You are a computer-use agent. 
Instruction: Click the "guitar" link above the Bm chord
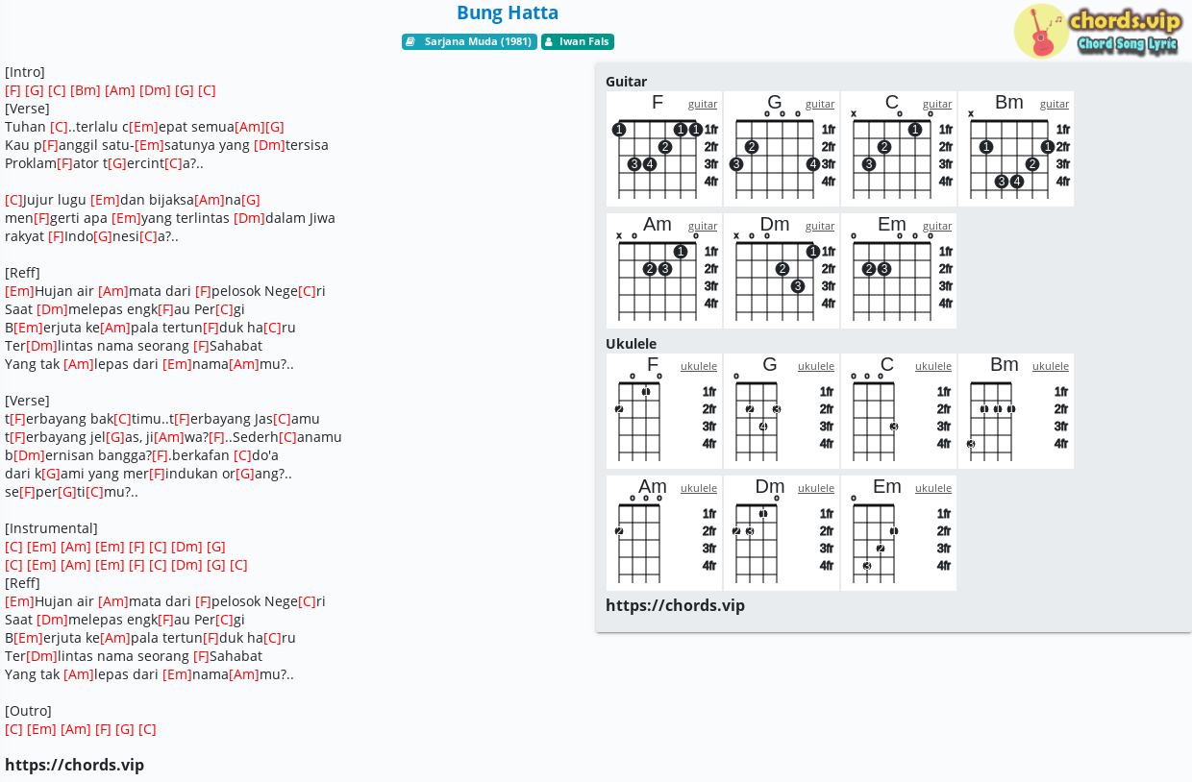tap(1055, 104)
